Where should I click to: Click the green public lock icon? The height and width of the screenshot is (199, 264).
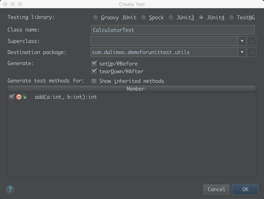[x=25, y=97]
